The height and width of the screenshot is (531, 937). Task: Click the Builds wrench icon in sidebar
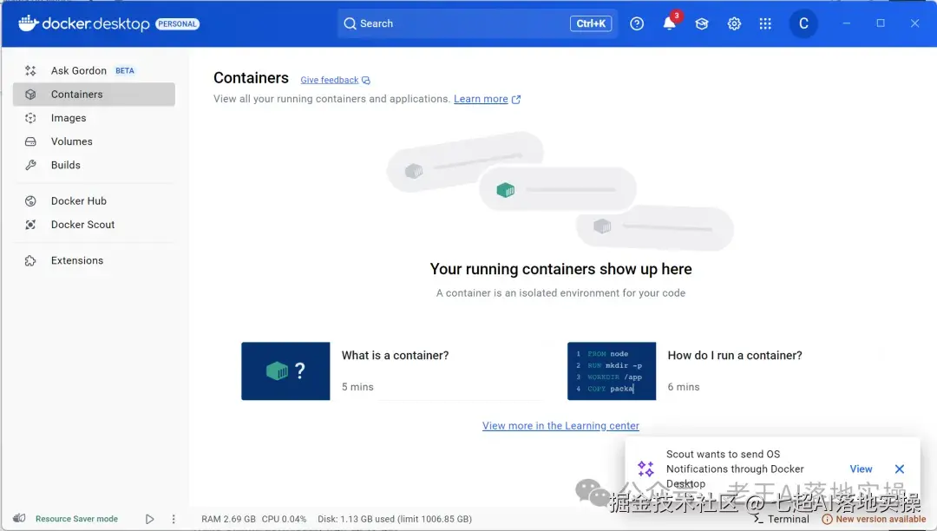30,166
